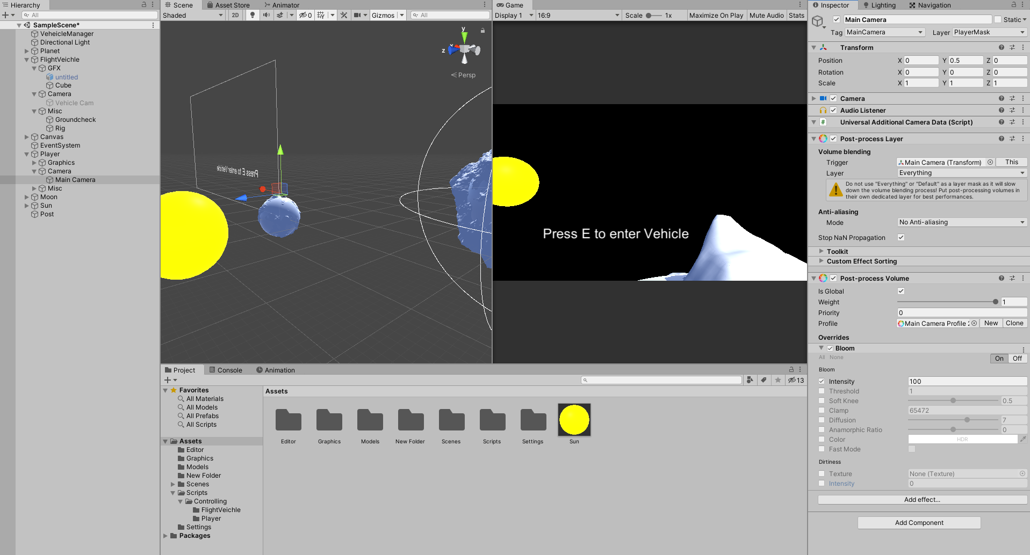
Task: Click the Bloom Color HDR swatch
Action: [x=962, y=439]
